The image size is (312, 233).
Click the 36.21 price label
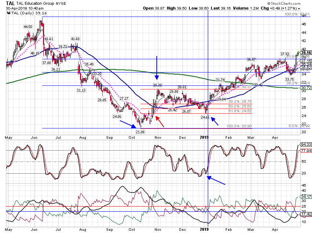[56, 70]
